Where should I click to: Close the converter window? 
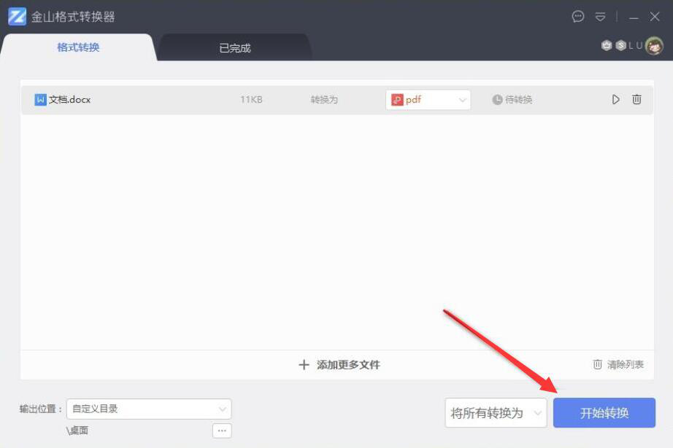pyautogui.click(x=655, y=17)
